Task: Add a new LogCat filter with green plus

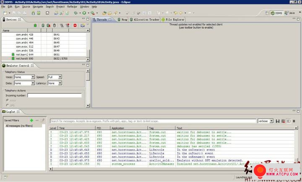Action: coord(31,120)
